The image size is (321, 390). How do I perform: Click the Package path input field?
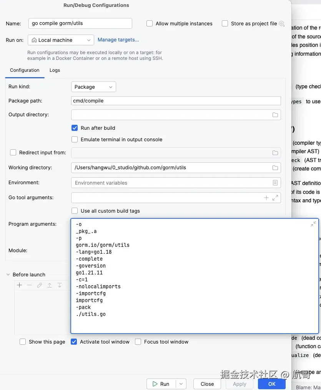pyautogui.click(x=176, y=101)
